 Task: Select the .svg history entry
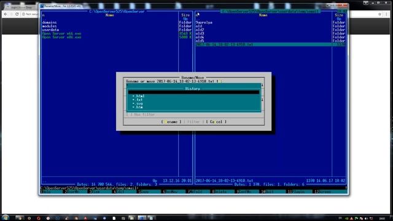(x=138, y=104)
